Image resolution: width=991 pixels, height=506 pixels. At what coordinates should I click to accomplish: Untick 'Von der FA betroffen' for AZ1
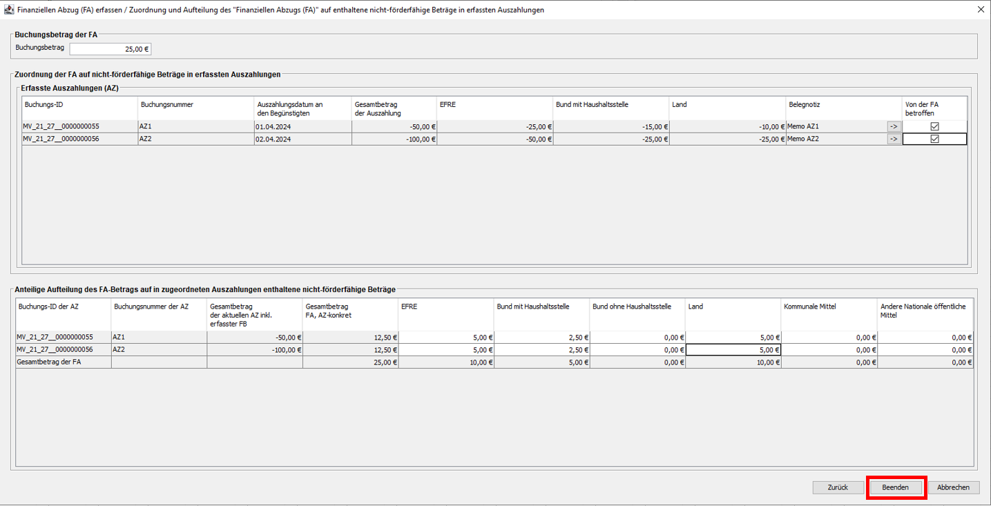point(934,126)
